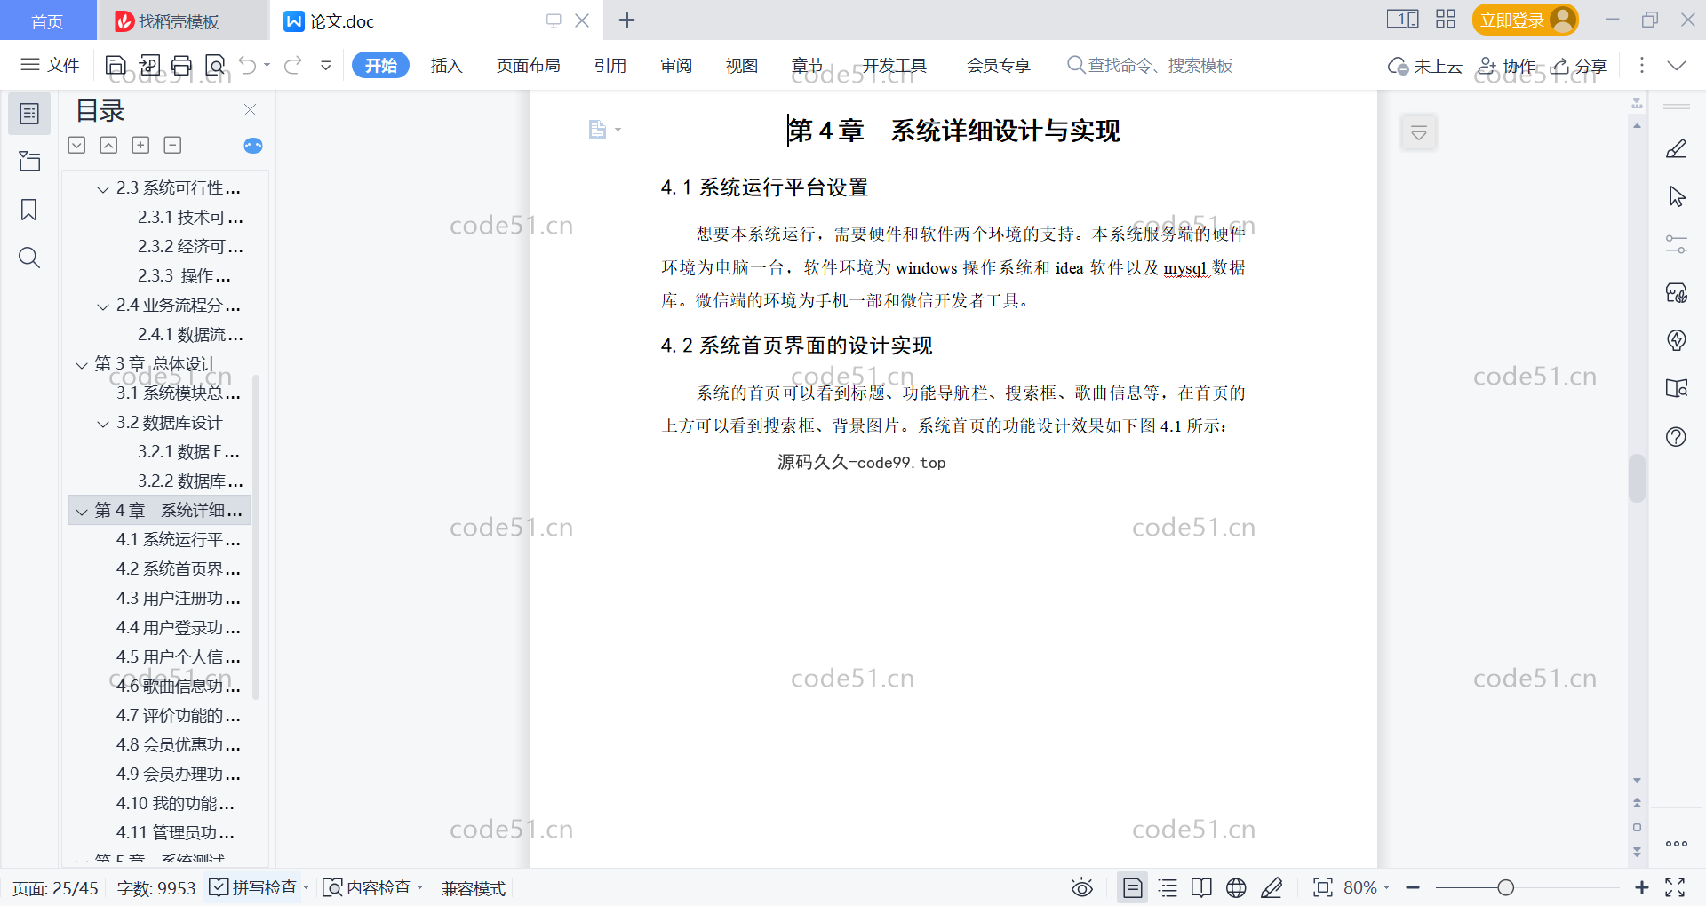
Task: Toggle spell check in status bar
Action: coord(253,887)
